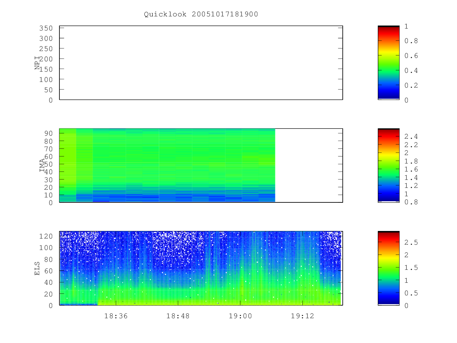Viewport: 457px width, 343px height.
Task: Click the Quicklook 20051017181900 plot title
Action: click(x=201, y=14)
